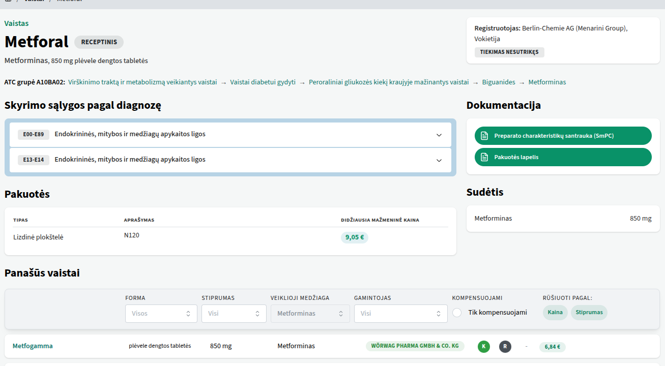Sort similar drugs by Kaina
Screen dimensions: 665x366
point(555,313)
